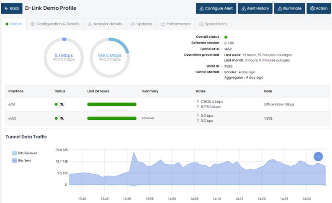Click the Last week downtime prevented text

[258, 55]
